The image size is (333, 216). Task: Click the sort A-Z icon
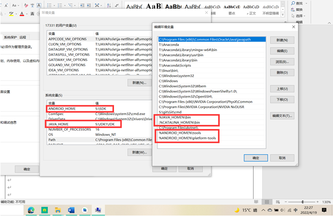coord(109,5)
